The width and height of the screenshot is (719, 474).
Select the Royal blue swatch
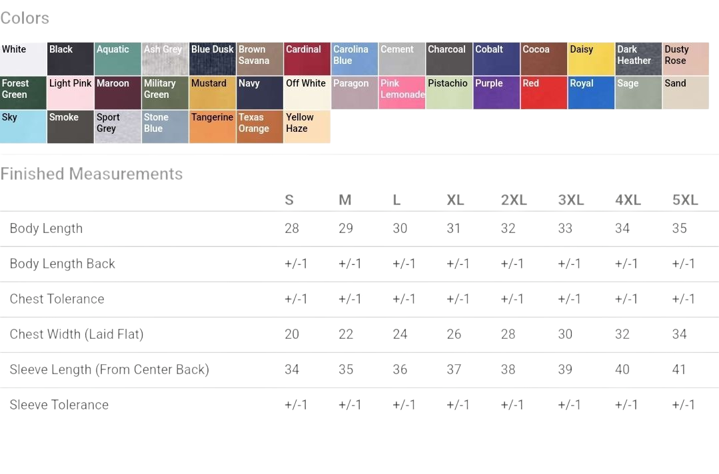point(591,93)
